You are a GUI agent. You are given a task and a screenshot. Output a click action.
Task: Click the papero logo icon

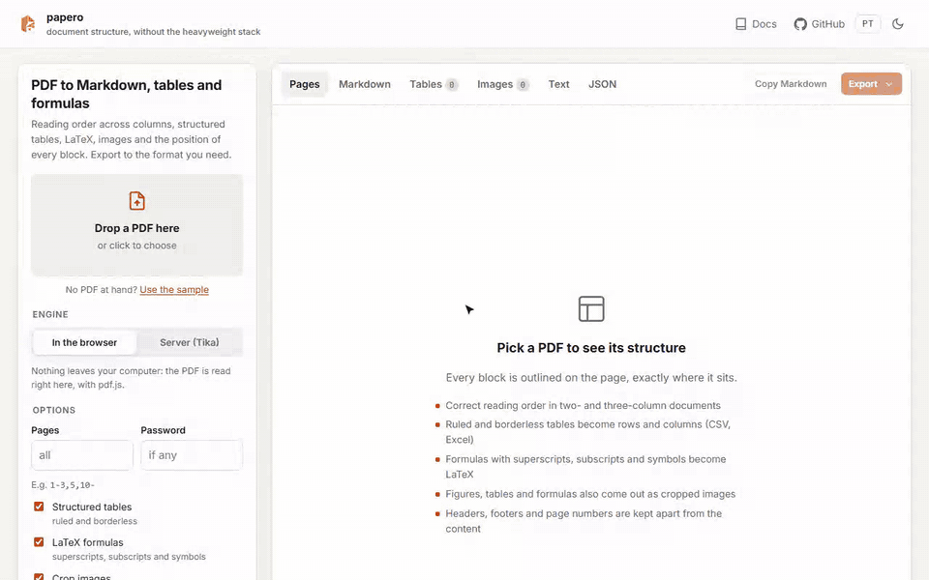28,23
